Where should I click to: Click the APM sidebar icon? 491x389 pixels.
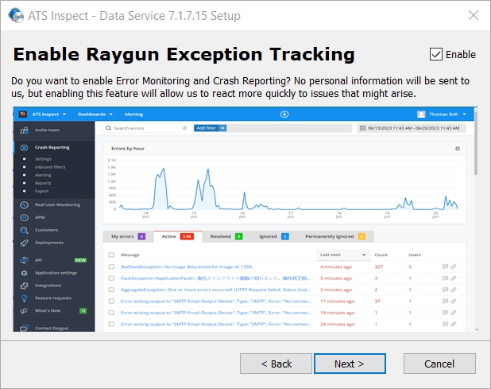(x=24, y=217)
